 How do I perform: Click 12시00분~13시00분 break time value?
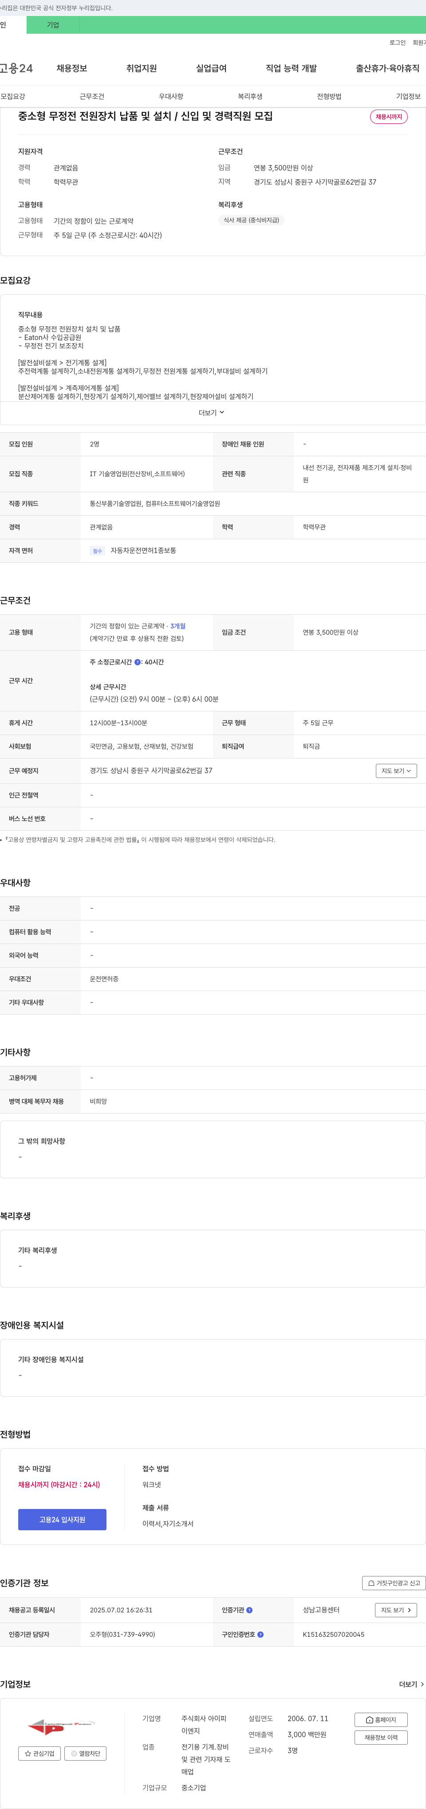click(118, 723)
